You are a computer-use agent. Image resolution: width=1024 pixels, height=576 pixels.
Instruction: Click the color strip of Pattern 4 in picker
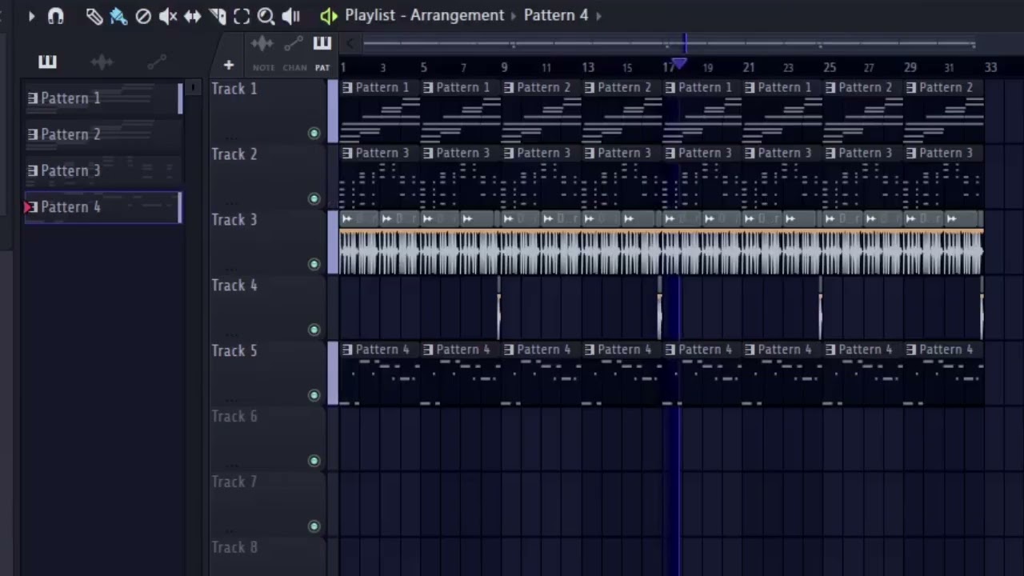click(180, 207)
